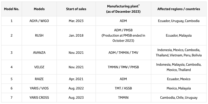This screenshot has height=104, width=208.
Task: Click the Models column header
Action: point(39,9)
